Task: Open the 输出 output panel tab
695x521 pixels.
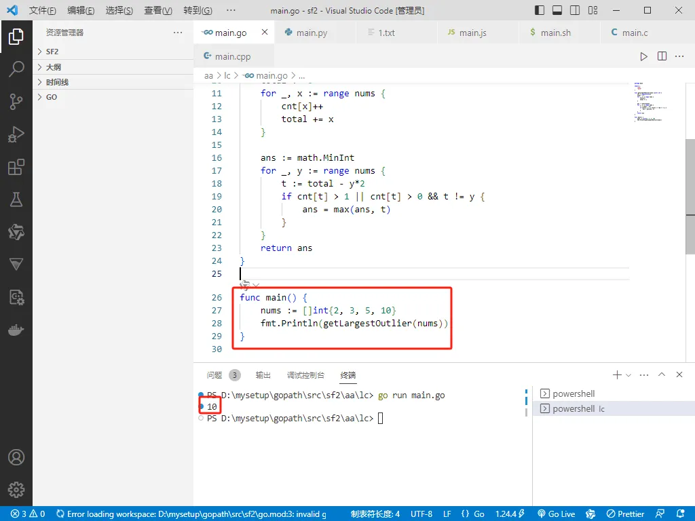Action: [x=263, y=375]
